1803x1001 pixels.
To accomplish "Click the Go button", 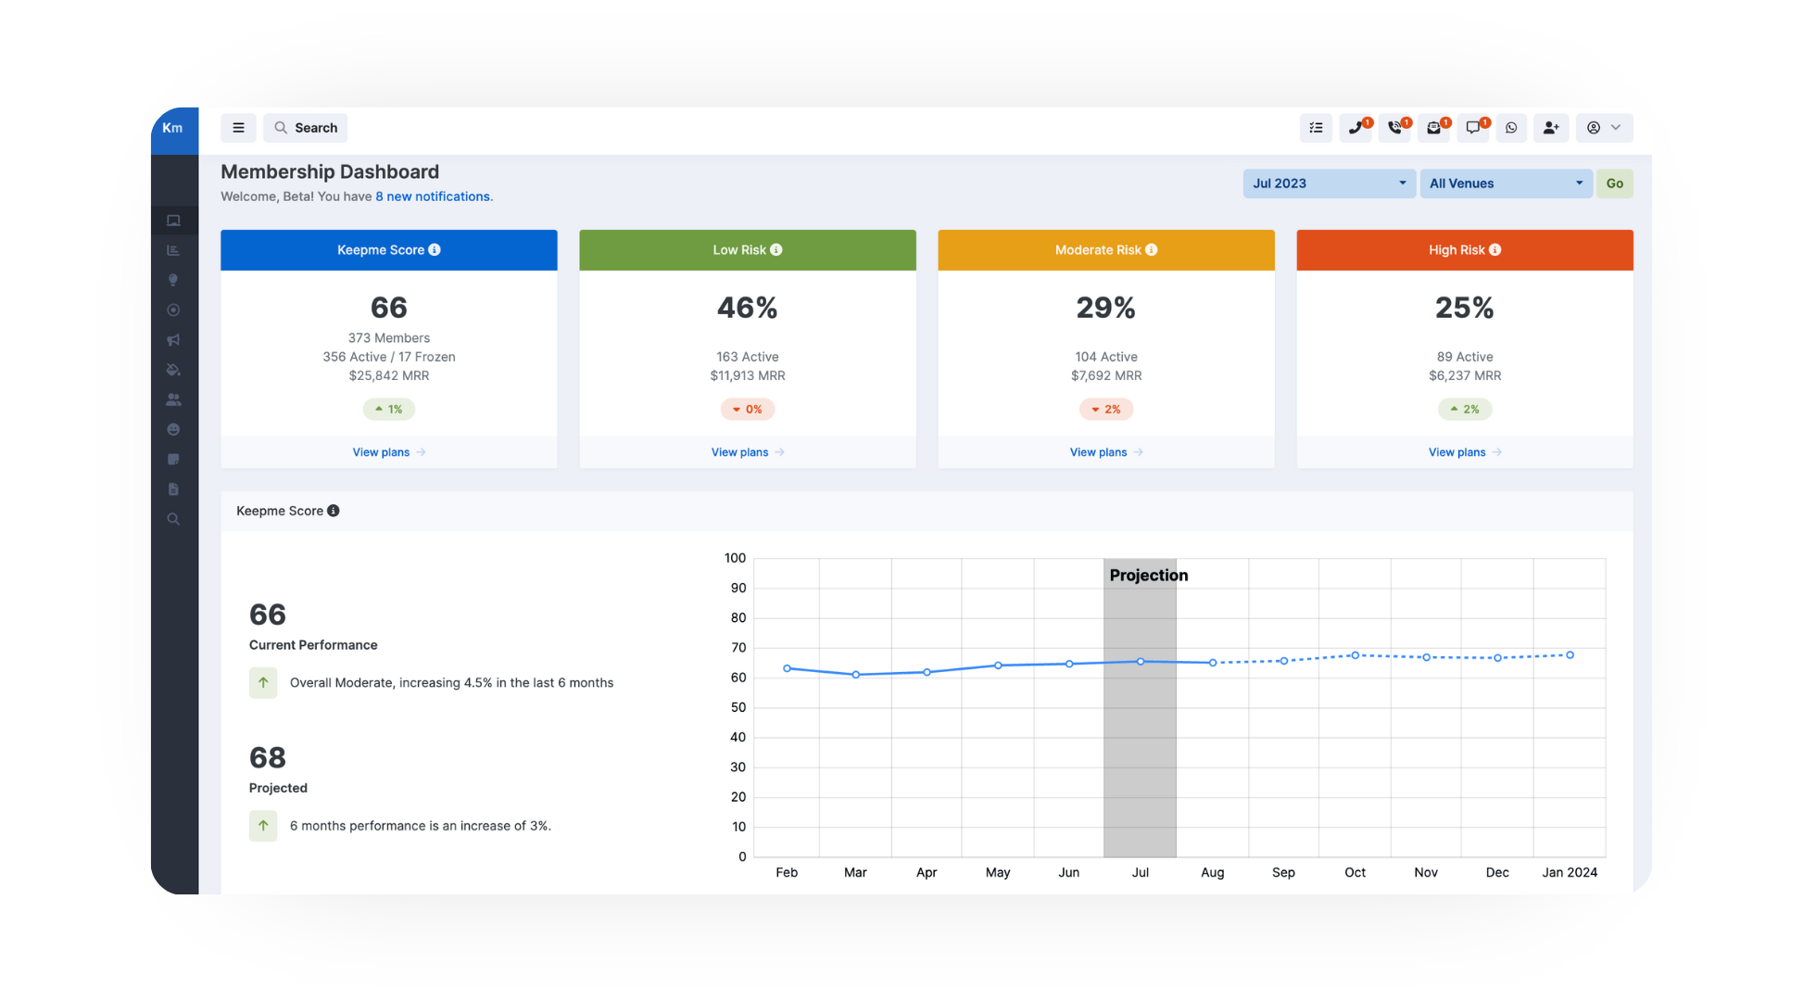I will point(1614,184).
